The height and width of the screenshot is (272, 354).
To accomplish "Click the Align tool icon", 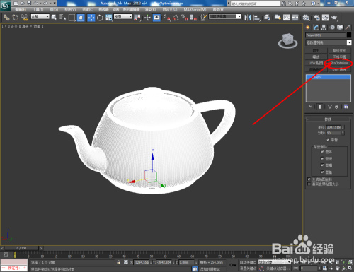I will pyautogui.click(x=256, y=18).
